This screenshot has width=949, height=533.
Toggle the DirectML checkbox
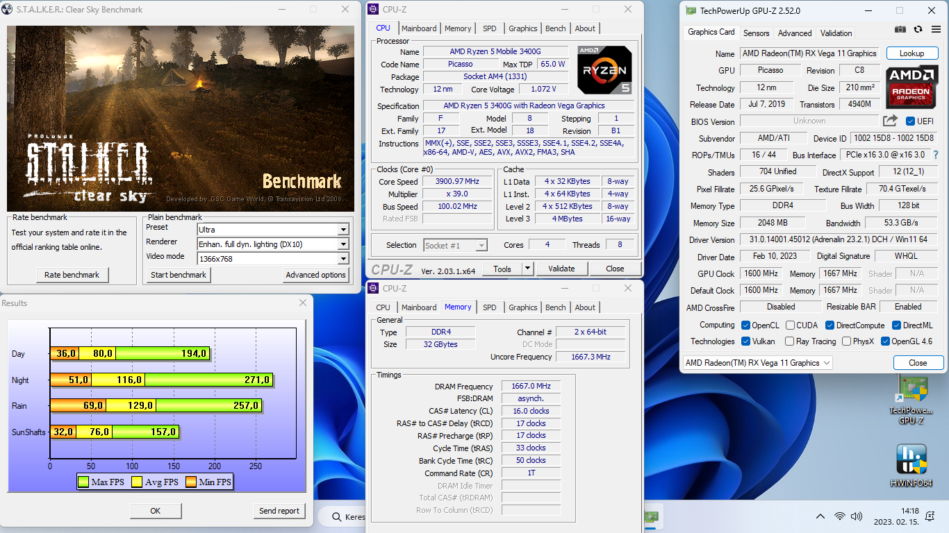pyautogui.click(x=896, y=325)
